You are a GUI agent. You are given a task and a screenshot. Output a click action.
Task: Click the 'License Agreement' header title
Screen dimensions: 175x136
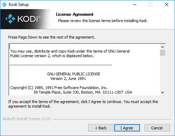point(75,14)
